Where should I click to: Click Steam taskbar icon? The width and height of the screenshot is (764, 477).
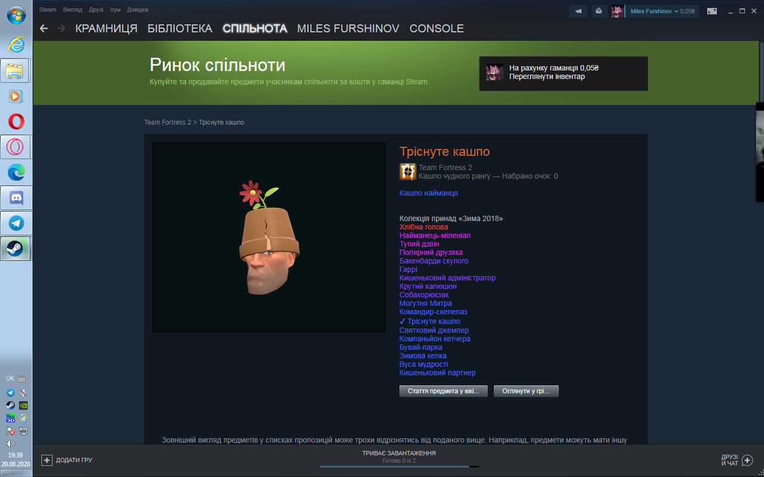pyautogui.click(x=16, y=249)
